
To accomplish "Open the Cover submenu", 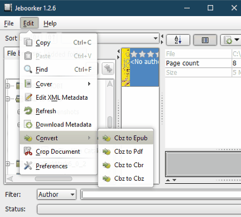I will 58,84.
